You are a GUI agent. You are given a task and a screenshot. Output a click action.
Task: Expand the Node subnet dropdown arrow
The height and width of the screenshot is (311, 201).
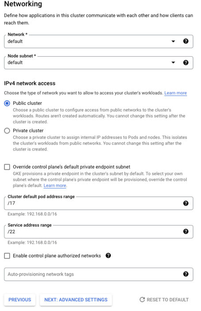pos(173,62)
